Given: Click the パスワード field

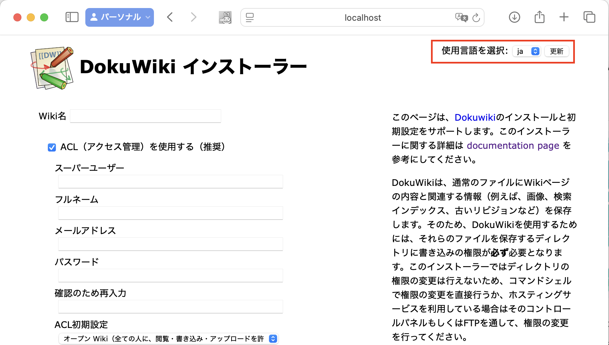Looking at the screenshot, I should (170, 275).
